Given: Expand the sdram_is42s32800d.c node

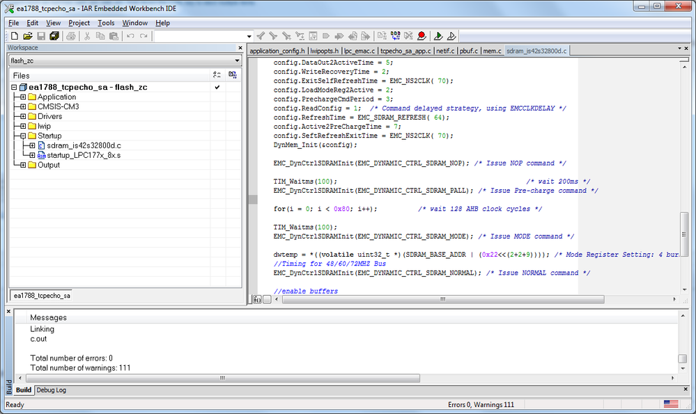Looking at the screenshot, I should coord(33,145).
